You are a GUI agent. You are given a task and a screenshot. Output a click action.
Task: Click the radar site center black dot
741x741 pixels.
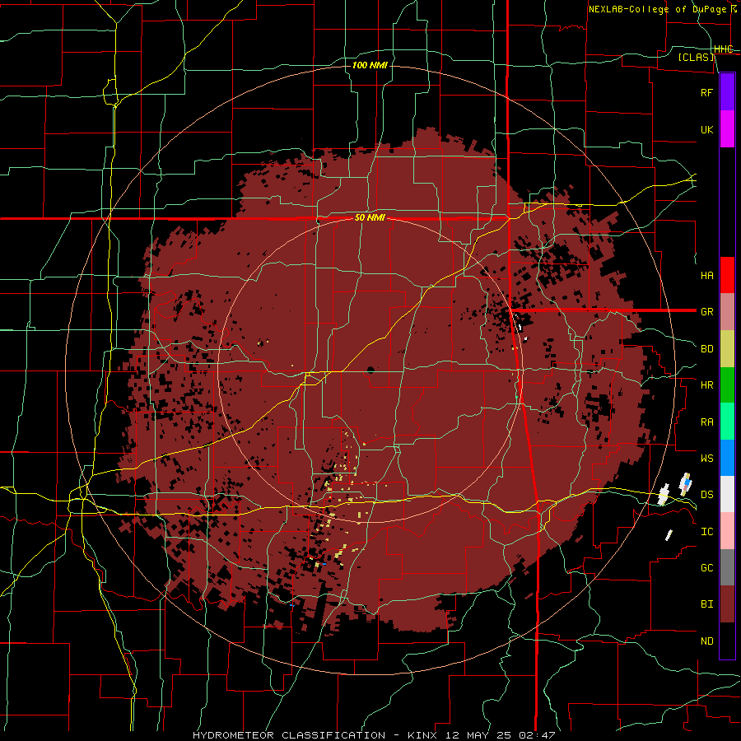(x=370, y=370)
